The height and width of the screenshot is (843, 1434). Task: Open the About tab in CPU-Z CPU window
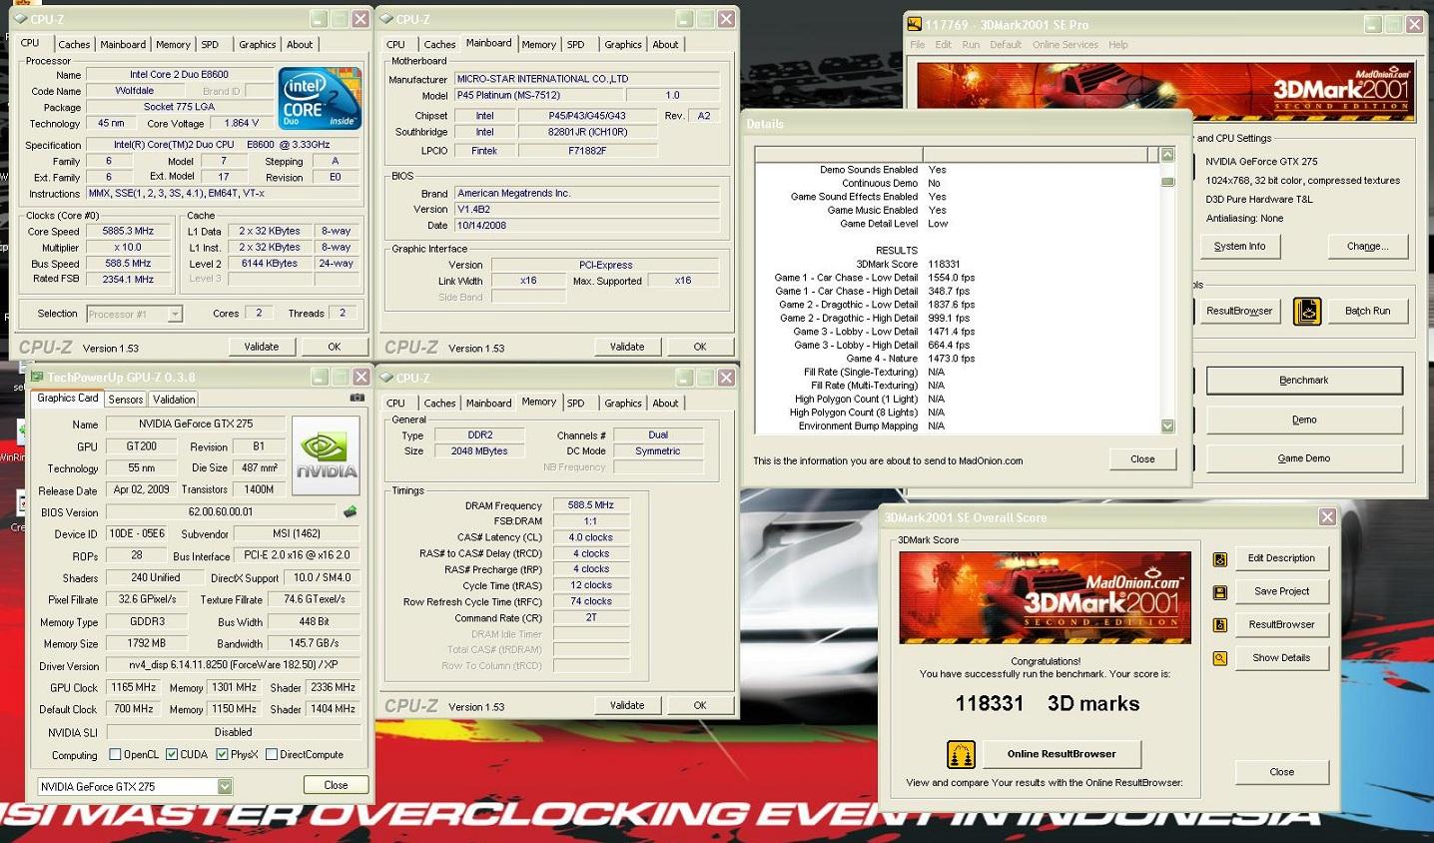(x=300, y=45)
